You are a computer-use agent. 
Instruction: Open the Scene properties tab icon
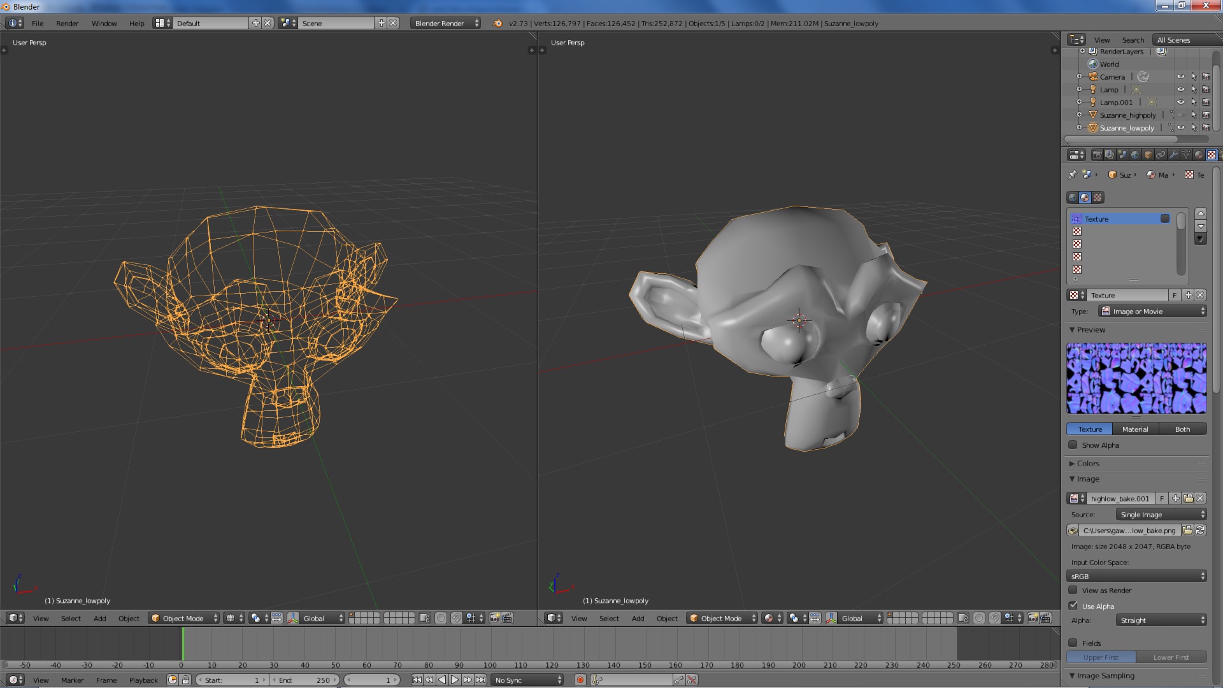pos(1122,155)
